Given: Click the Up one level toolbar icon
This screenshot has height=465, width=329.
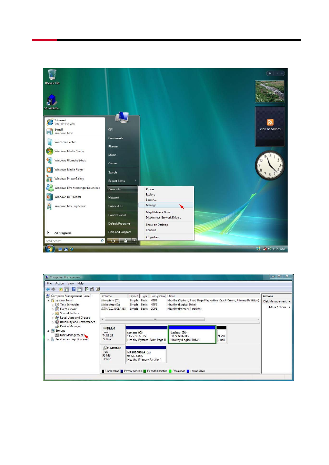Looking at the screenshot, I should pyautogui.click(x=61, y=289).
